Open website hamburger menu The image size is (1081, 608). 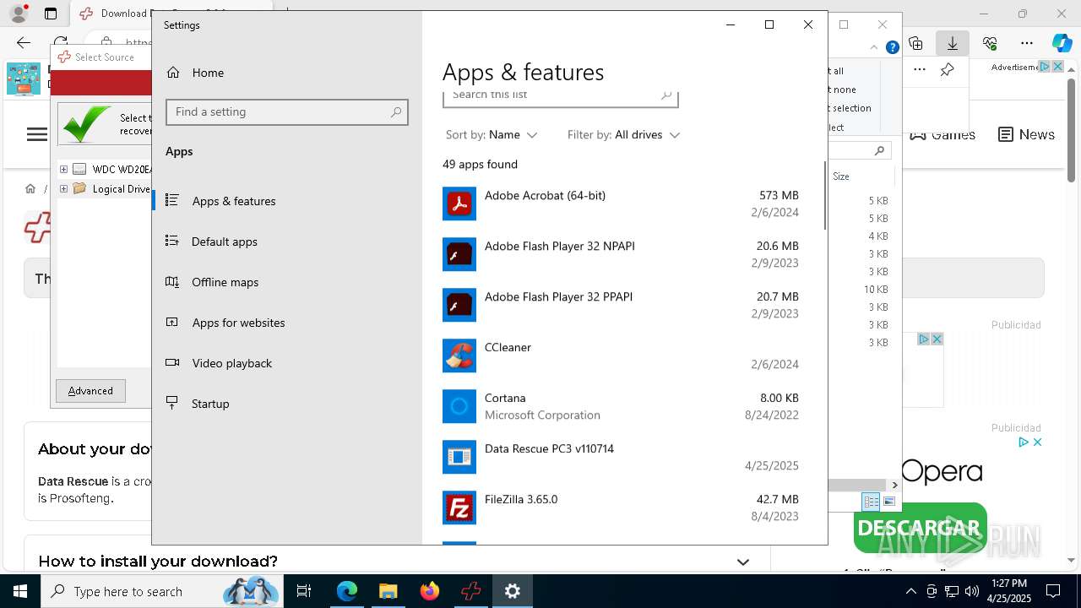click(x=37, y=134)
